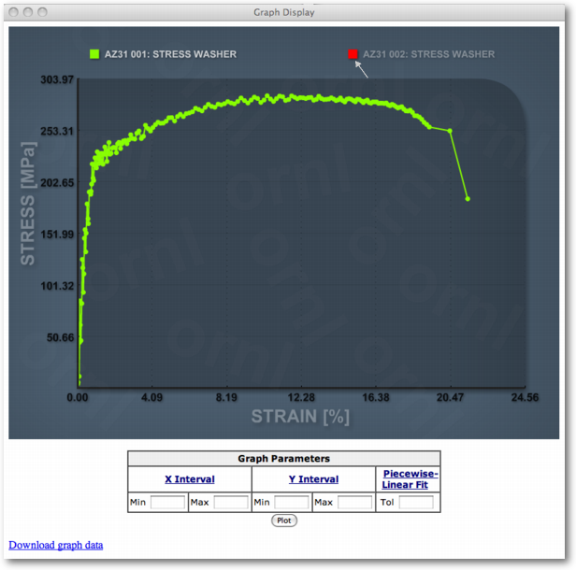Download graph data via the link
576x570 pixels.
56,545
